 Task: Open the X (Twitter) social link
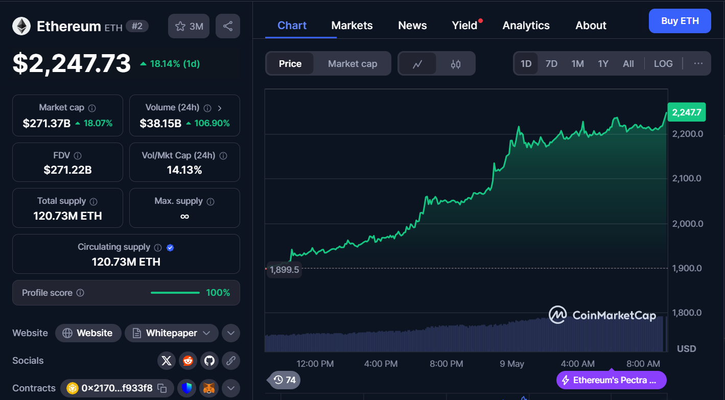pyautogui.click(x=167, y=361)
